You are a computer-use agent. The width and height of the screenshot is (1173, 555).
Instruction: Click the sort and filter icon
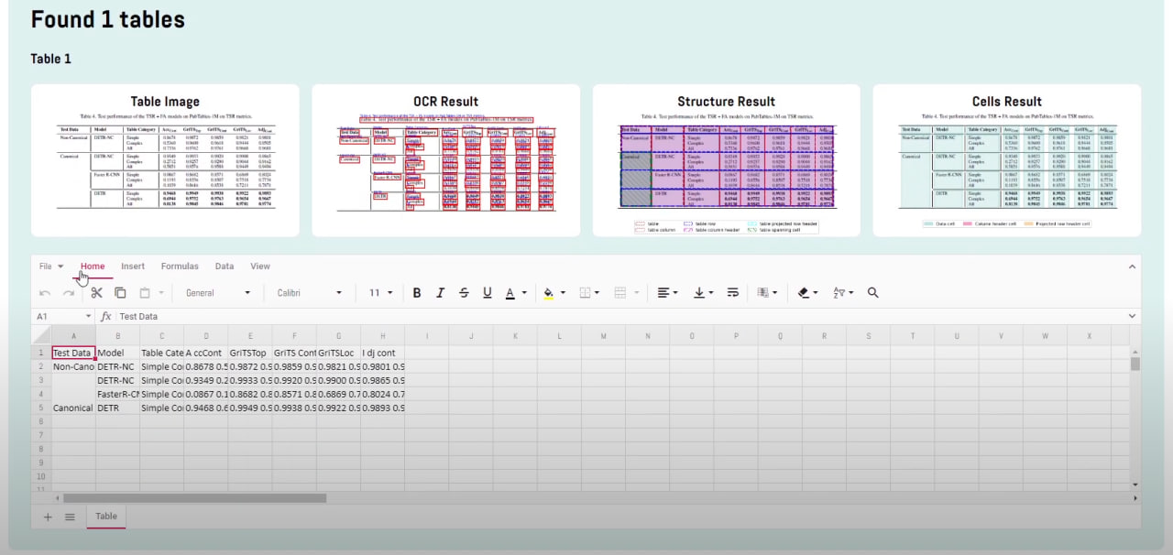tap(839, 293)
